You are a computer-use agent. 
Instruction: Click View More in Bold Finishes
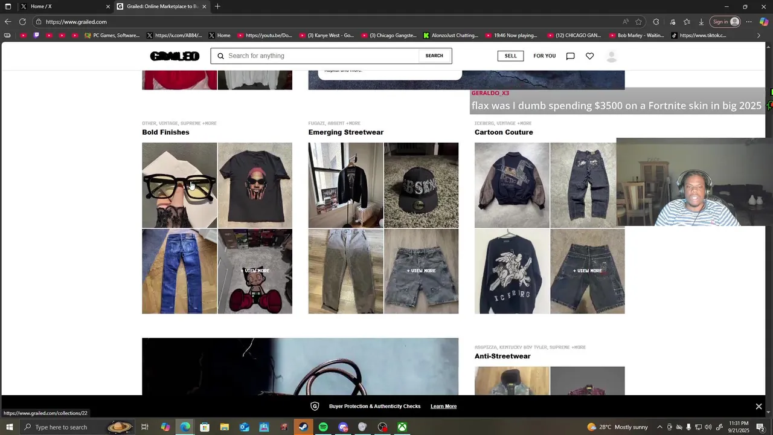(x=255, y=271)
